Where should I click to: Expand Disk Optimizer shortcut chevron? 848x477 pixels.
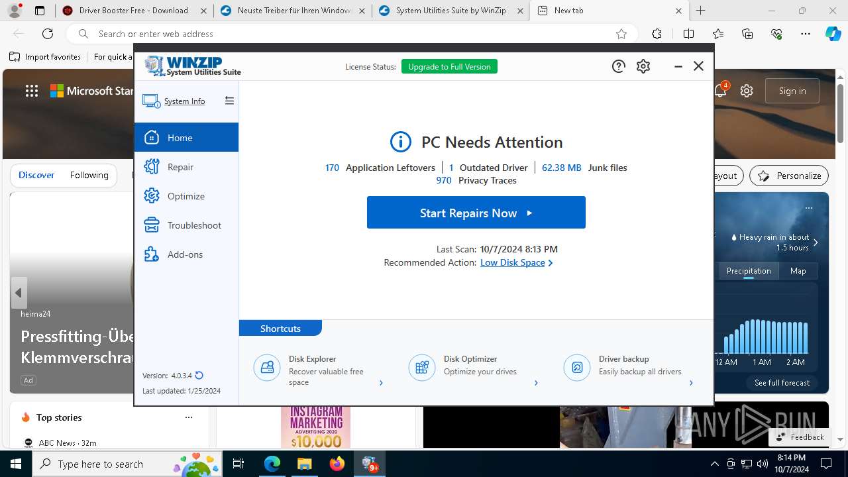[x=536, y=382]
